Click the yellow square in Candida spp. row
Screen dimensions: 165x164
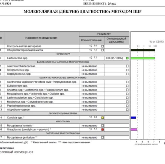coord(103,118)
